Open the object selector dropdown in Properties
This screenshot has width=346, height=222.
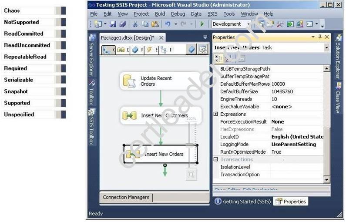coord(326,47)
